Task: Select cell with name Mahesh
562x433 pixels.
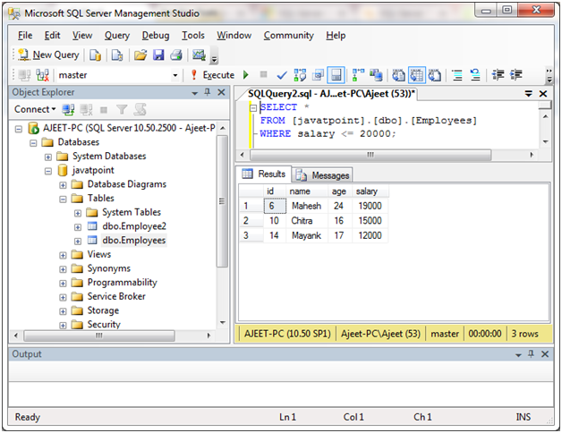Action: 307,206
